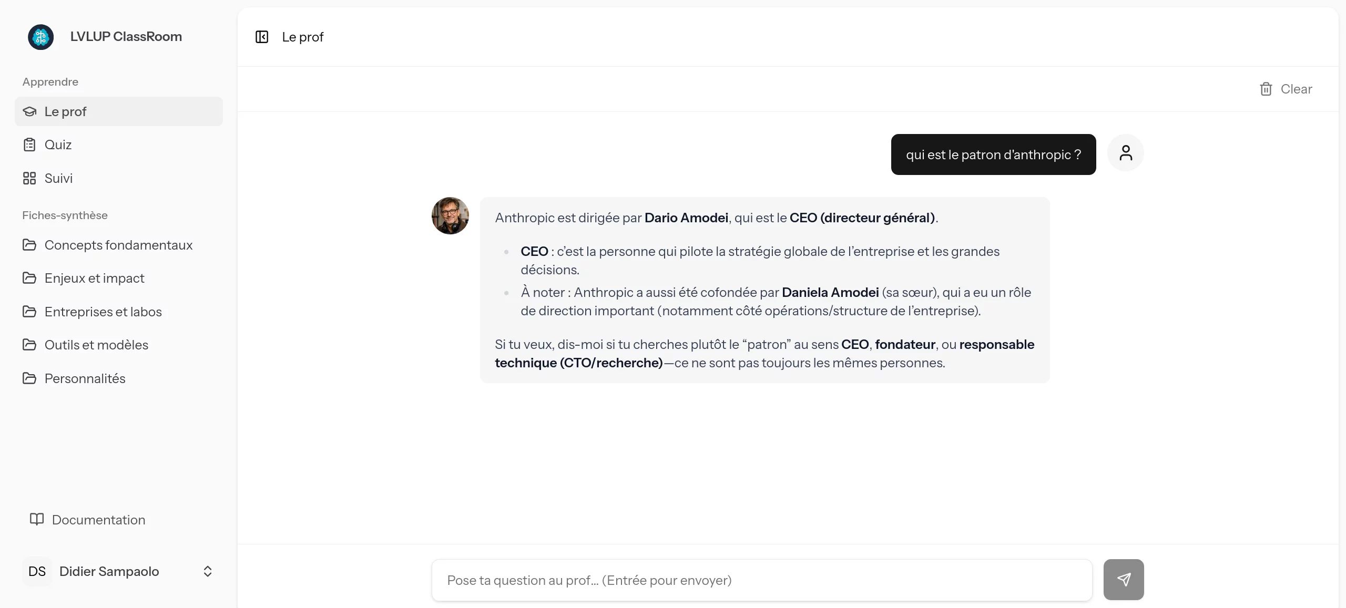Click the LVLUP ClassRoom brain logo
This screenshot has height=608, width=1346.
point(41,37)
